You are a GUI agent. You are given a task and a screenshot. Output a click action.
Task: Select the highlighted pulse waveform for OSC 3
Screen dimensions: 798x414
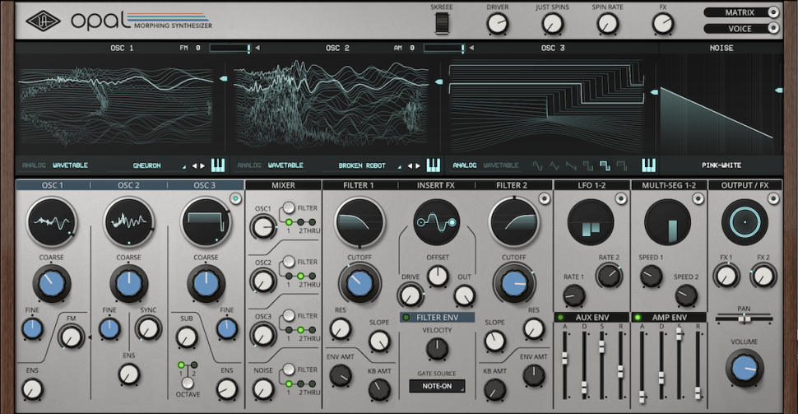pos(605,165)
